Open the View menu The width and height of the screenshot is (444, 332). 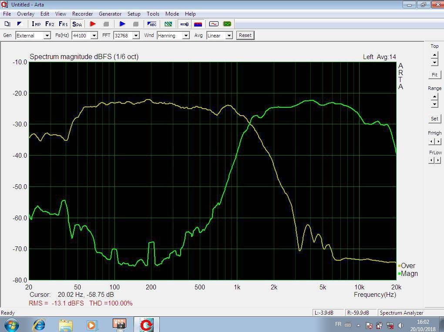pos(61,14)
